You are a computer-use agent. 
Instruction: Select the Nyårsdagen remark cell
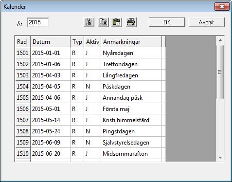point(131,53)
